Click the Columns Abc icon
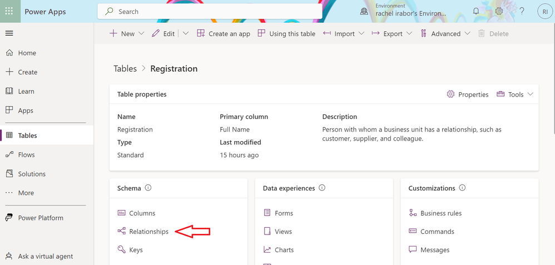The image size is (555, 265). [121, 213]
